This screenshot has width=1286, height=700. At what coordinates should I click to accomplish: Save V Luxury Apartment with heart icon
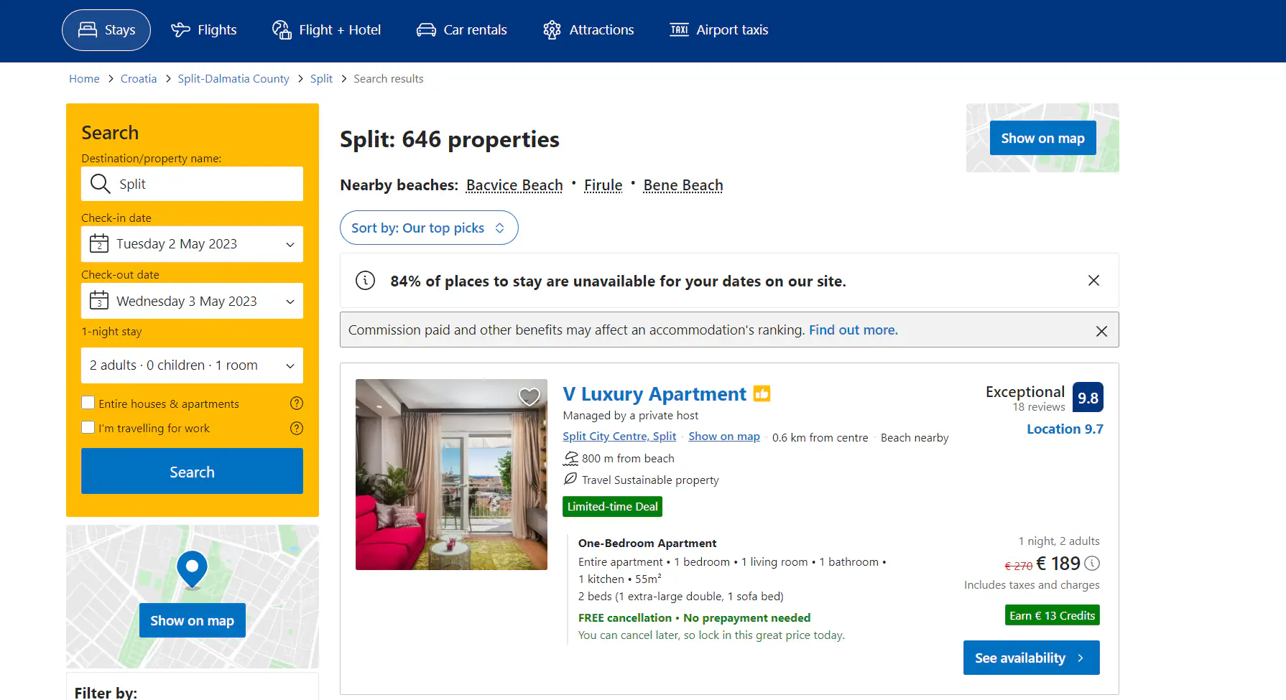pyautogui.click(x=529, y=396)
